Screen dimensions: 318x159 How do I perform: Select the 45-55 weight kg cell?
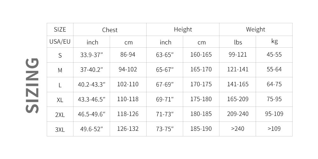274,55
